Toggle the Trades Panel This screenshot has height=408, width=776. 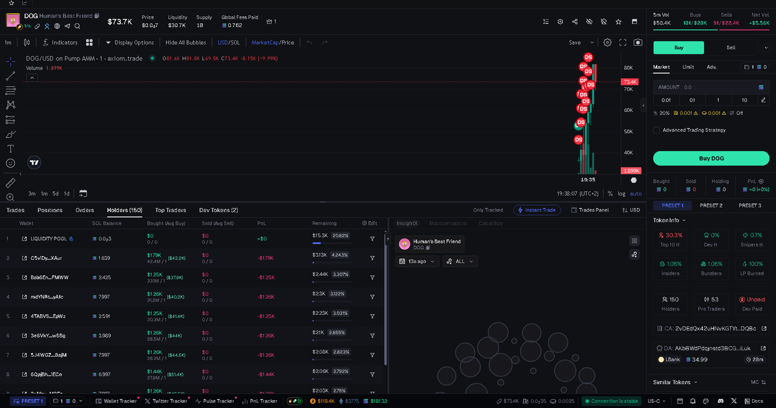[590, 210]
